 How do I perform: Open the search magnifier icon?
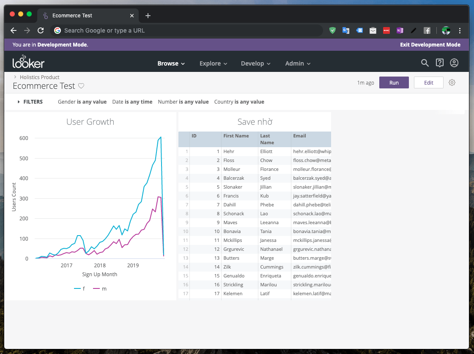(x=425, y=63)
